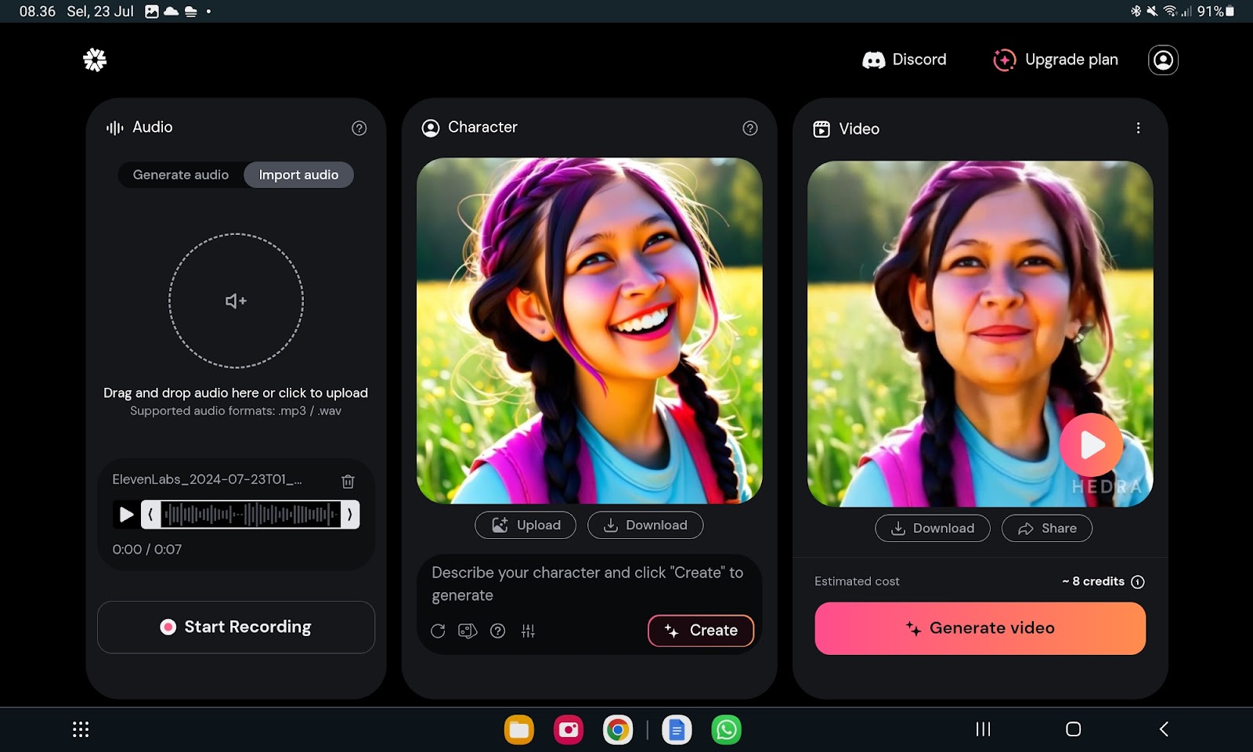The width and height of the screenshot is (1253, 752).
Task: Open the user profile icon
Action: 1163,60
